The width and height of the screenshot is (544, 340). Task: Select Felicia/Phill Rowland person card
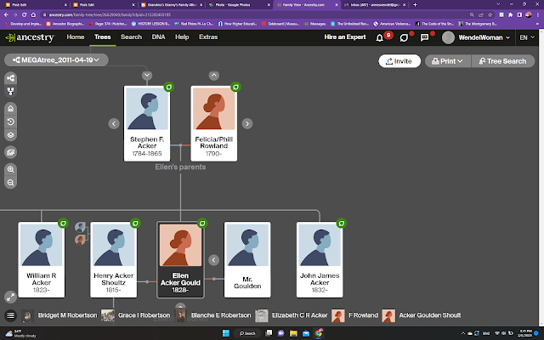coord(214,123)
